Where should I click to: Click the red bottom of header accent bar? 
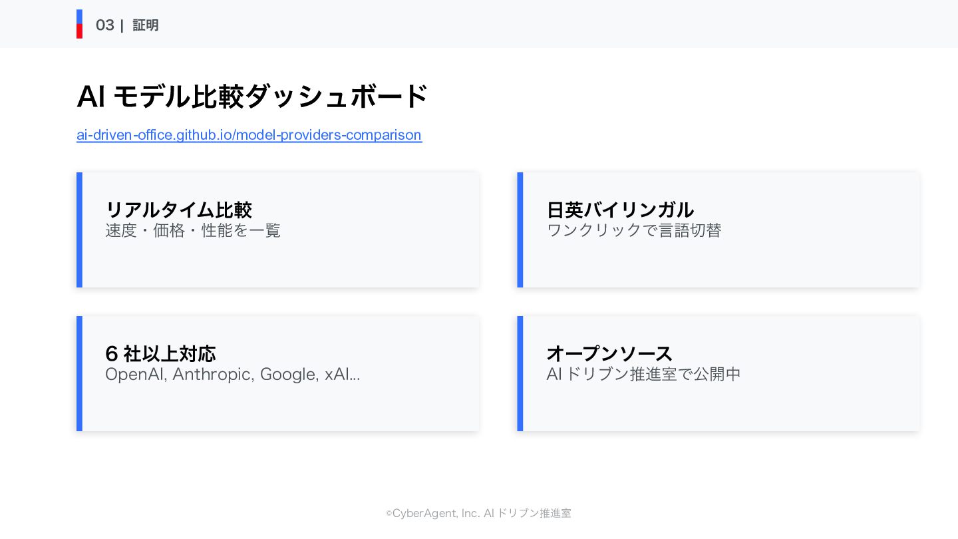79,31
